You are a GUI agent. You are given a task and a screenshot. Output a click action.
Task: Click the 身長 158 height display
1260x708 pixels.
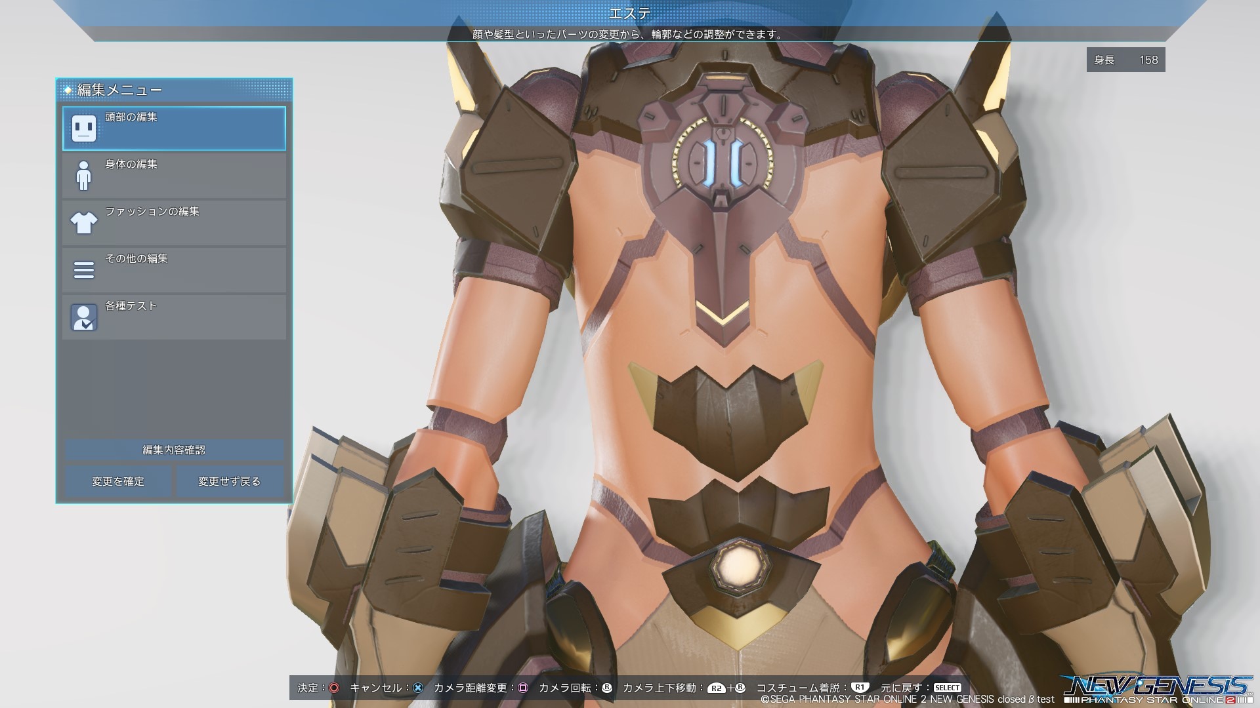click(1125, 60)
